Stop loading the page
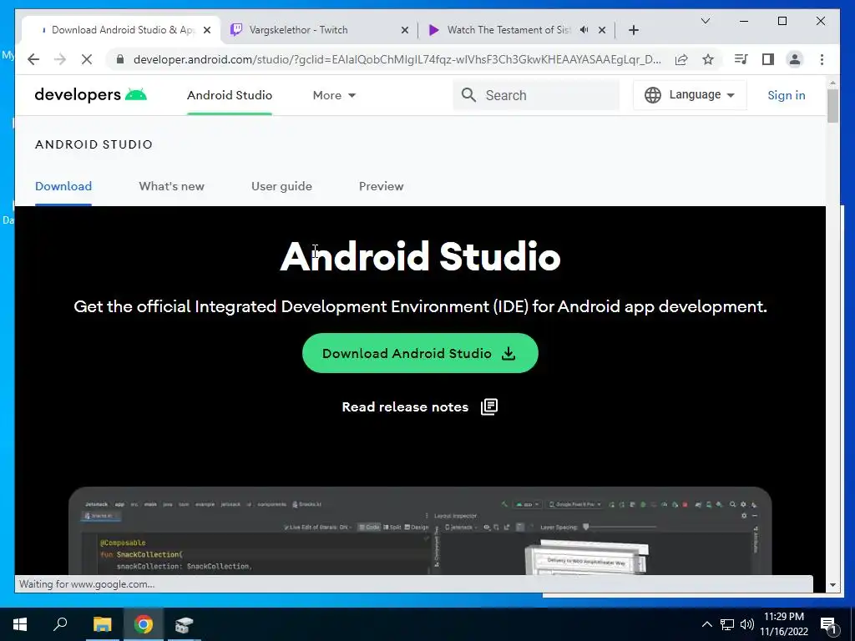 tap(87, 59)
